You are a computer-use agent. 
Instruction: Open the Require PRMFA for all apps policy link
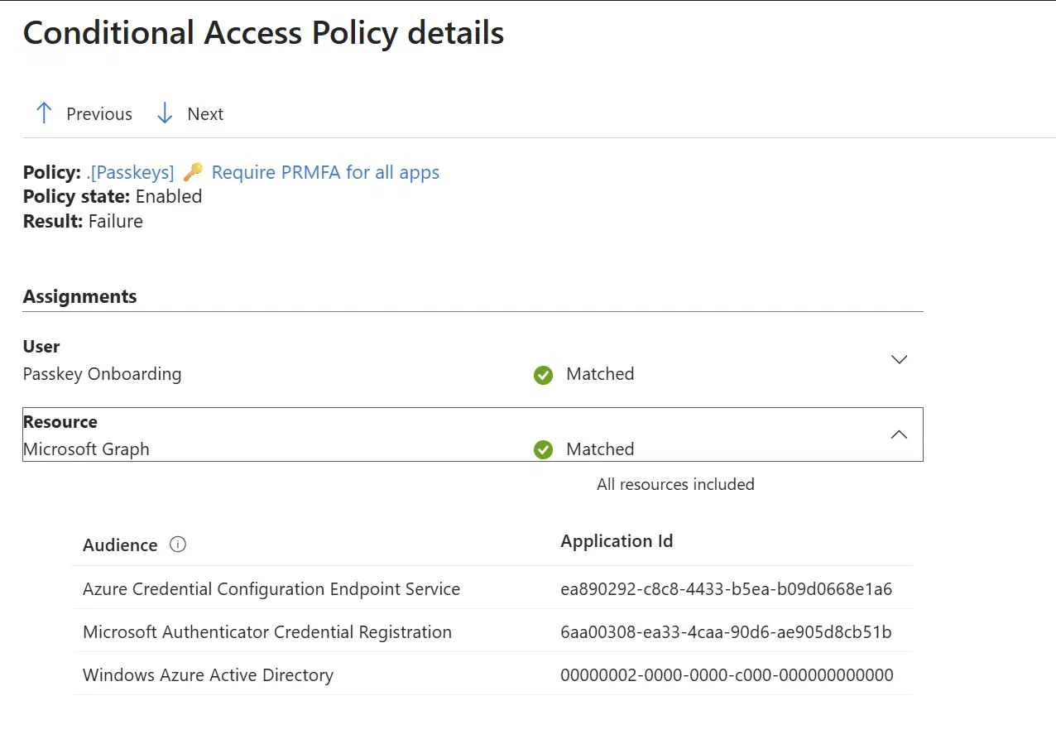(325, 172)
